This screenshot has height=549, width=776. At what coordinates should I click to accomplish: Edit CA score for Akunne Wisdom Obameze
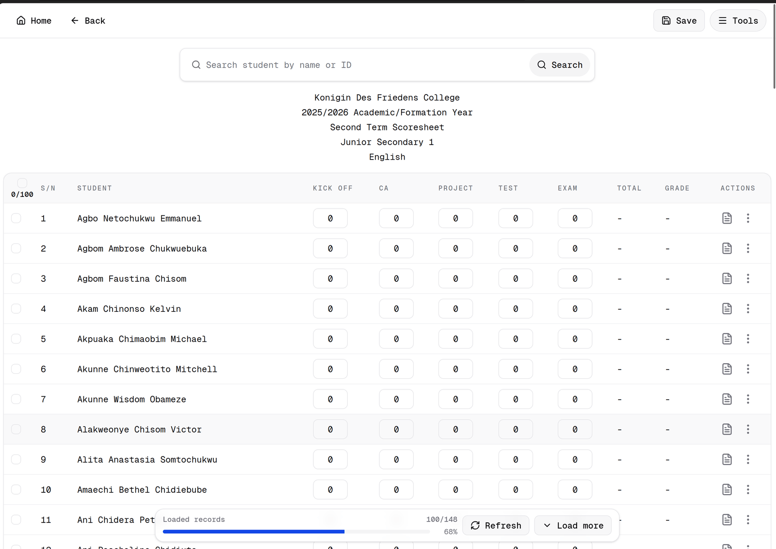pyautogui.click(x=396, y=399)
